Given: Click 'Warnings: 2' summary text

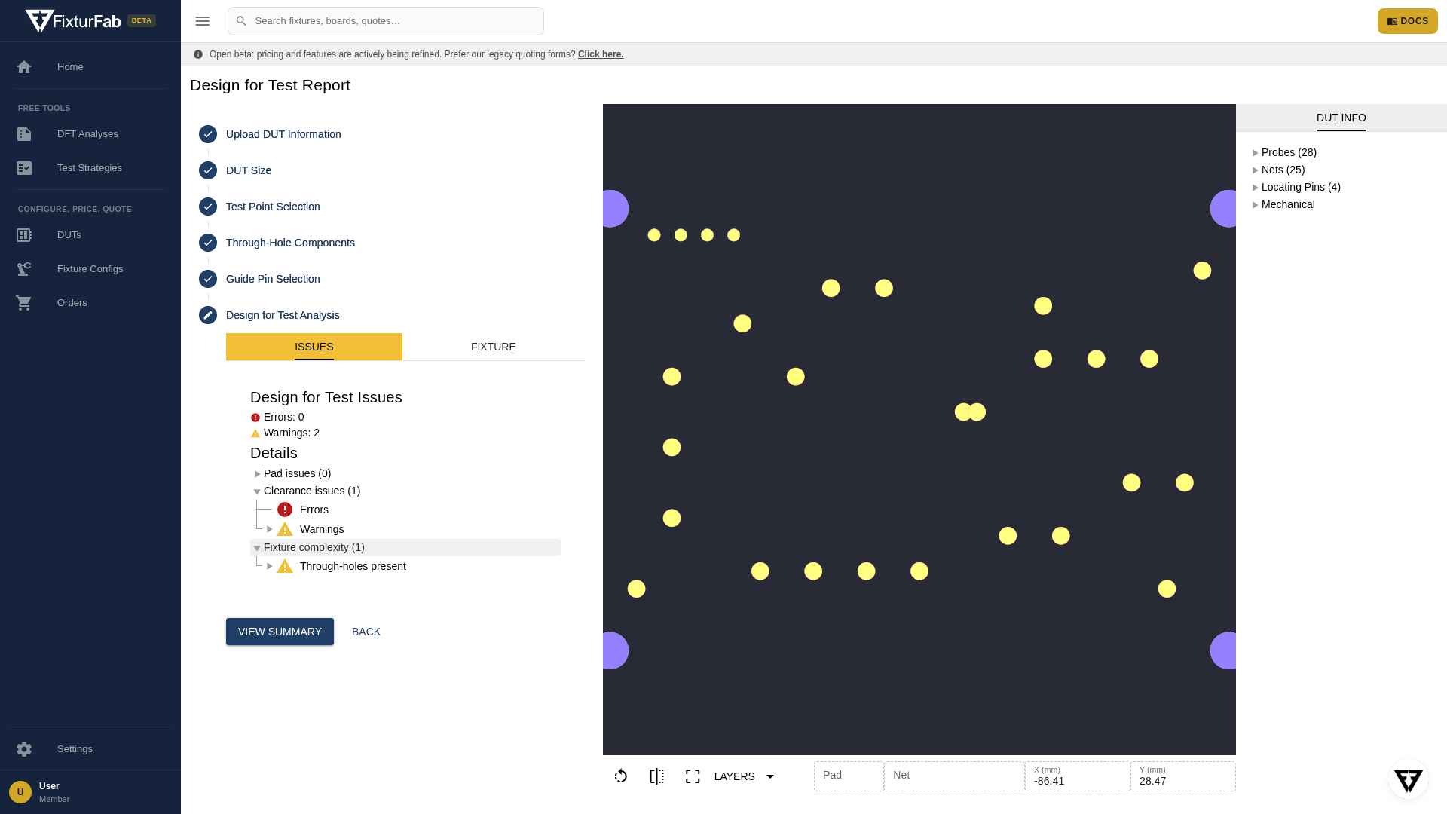Looking at the screenshot, I should pyautogui.click(x=292, y=433).
